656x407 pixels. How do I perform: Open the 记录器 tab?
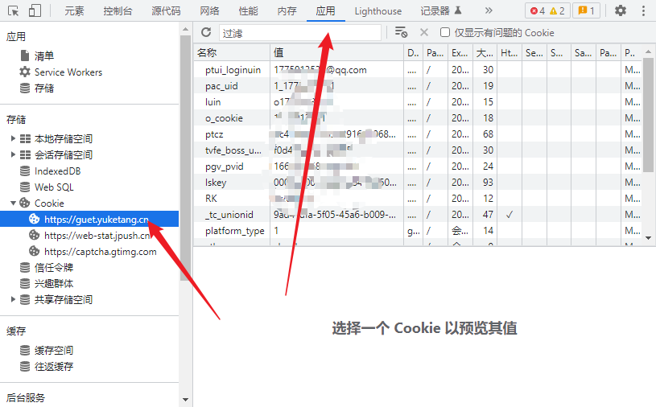441,11
